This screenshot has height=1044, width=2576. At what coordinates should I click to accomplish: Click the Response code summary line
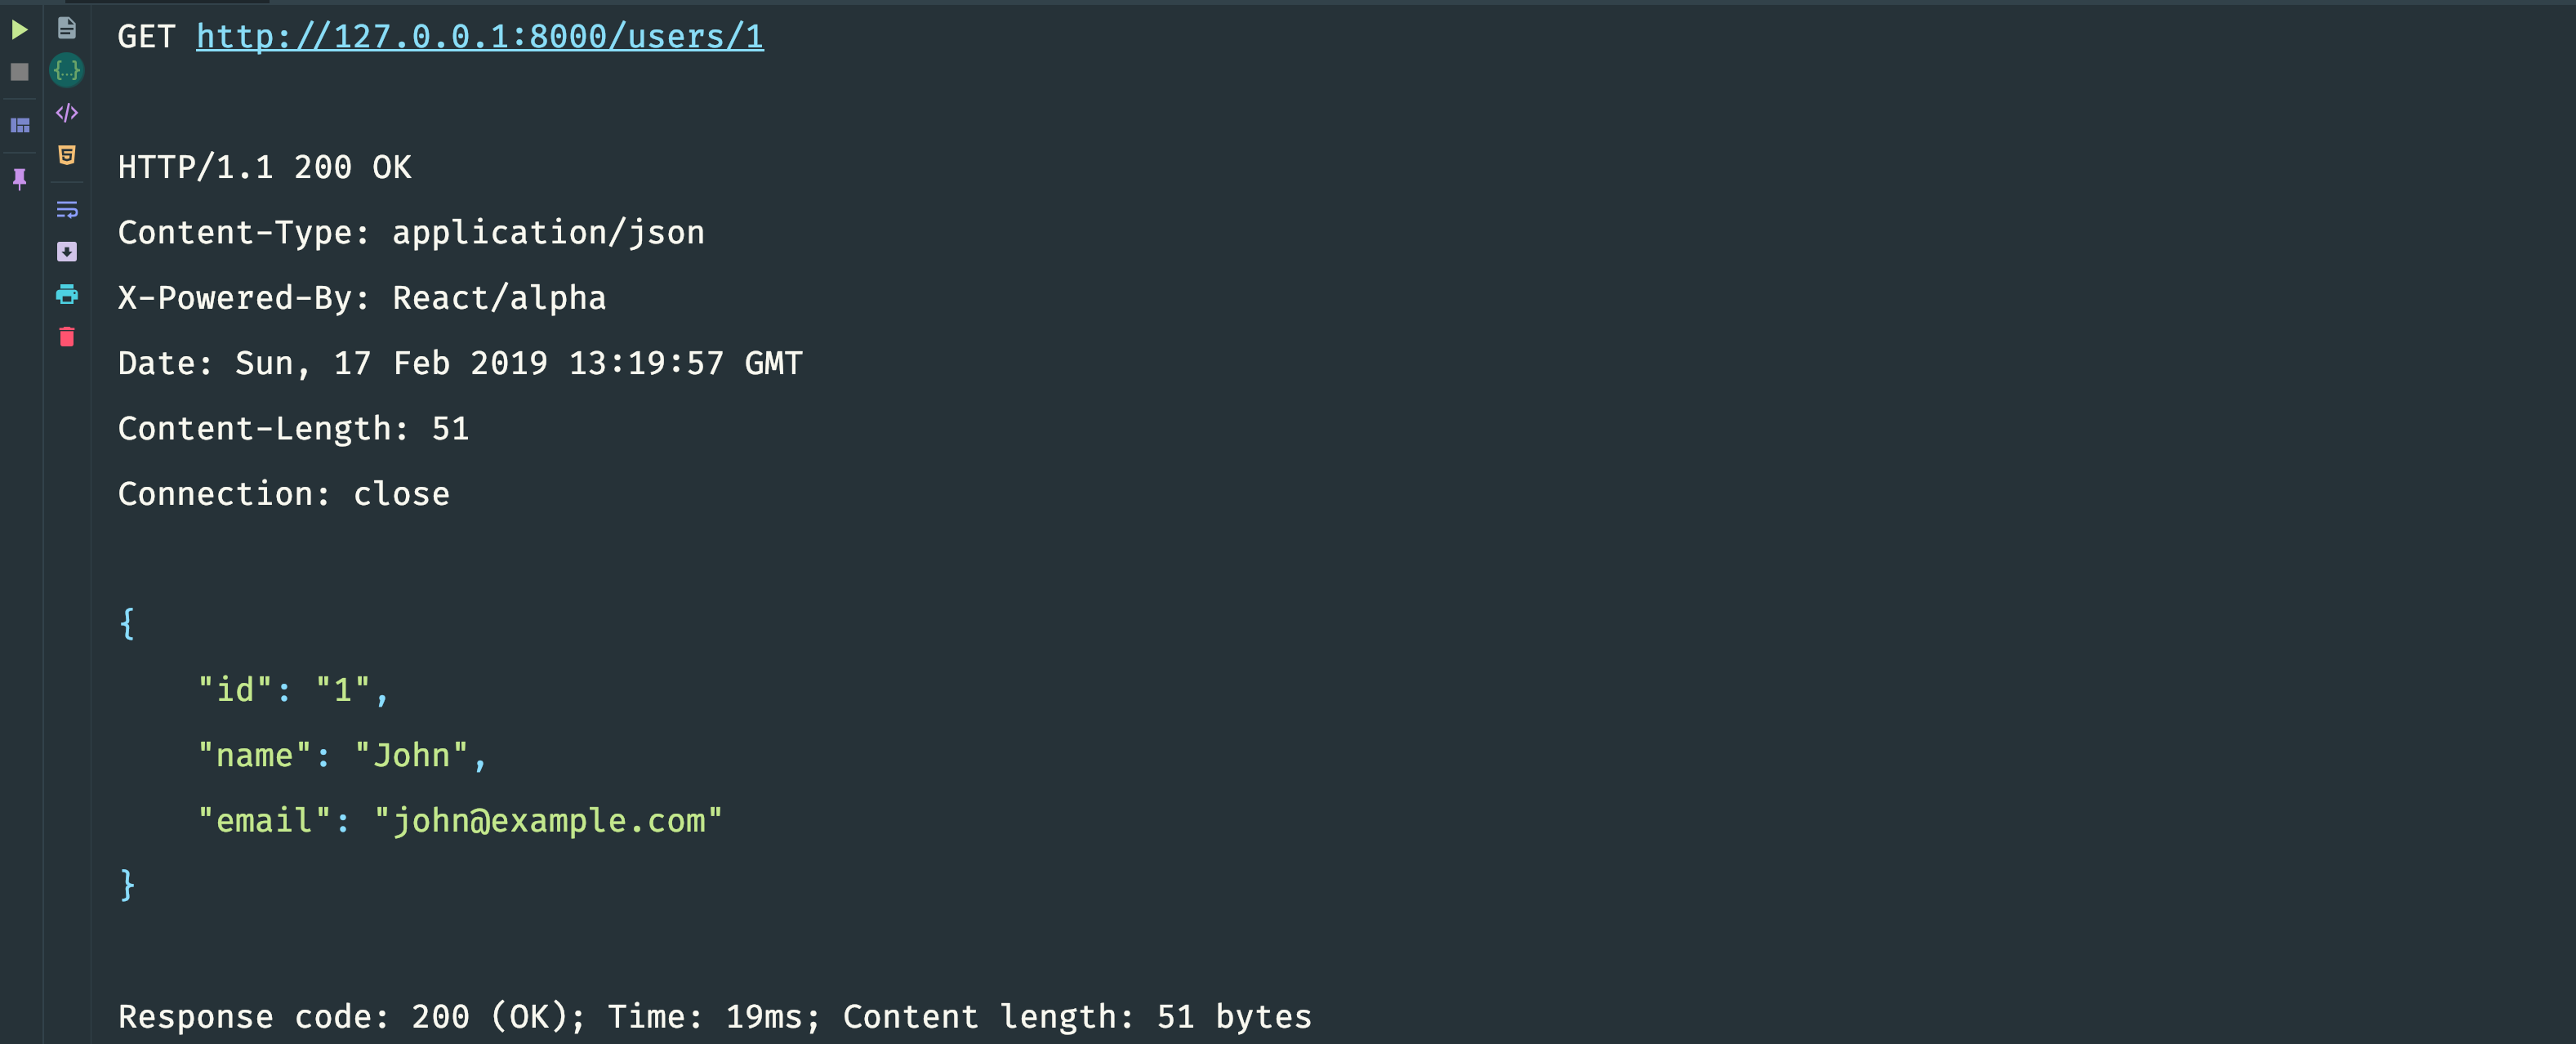click(715, 1017)
